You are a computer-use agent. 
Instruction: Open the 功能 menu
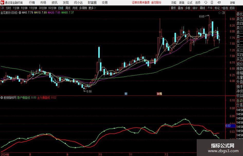tap(174, 3)
